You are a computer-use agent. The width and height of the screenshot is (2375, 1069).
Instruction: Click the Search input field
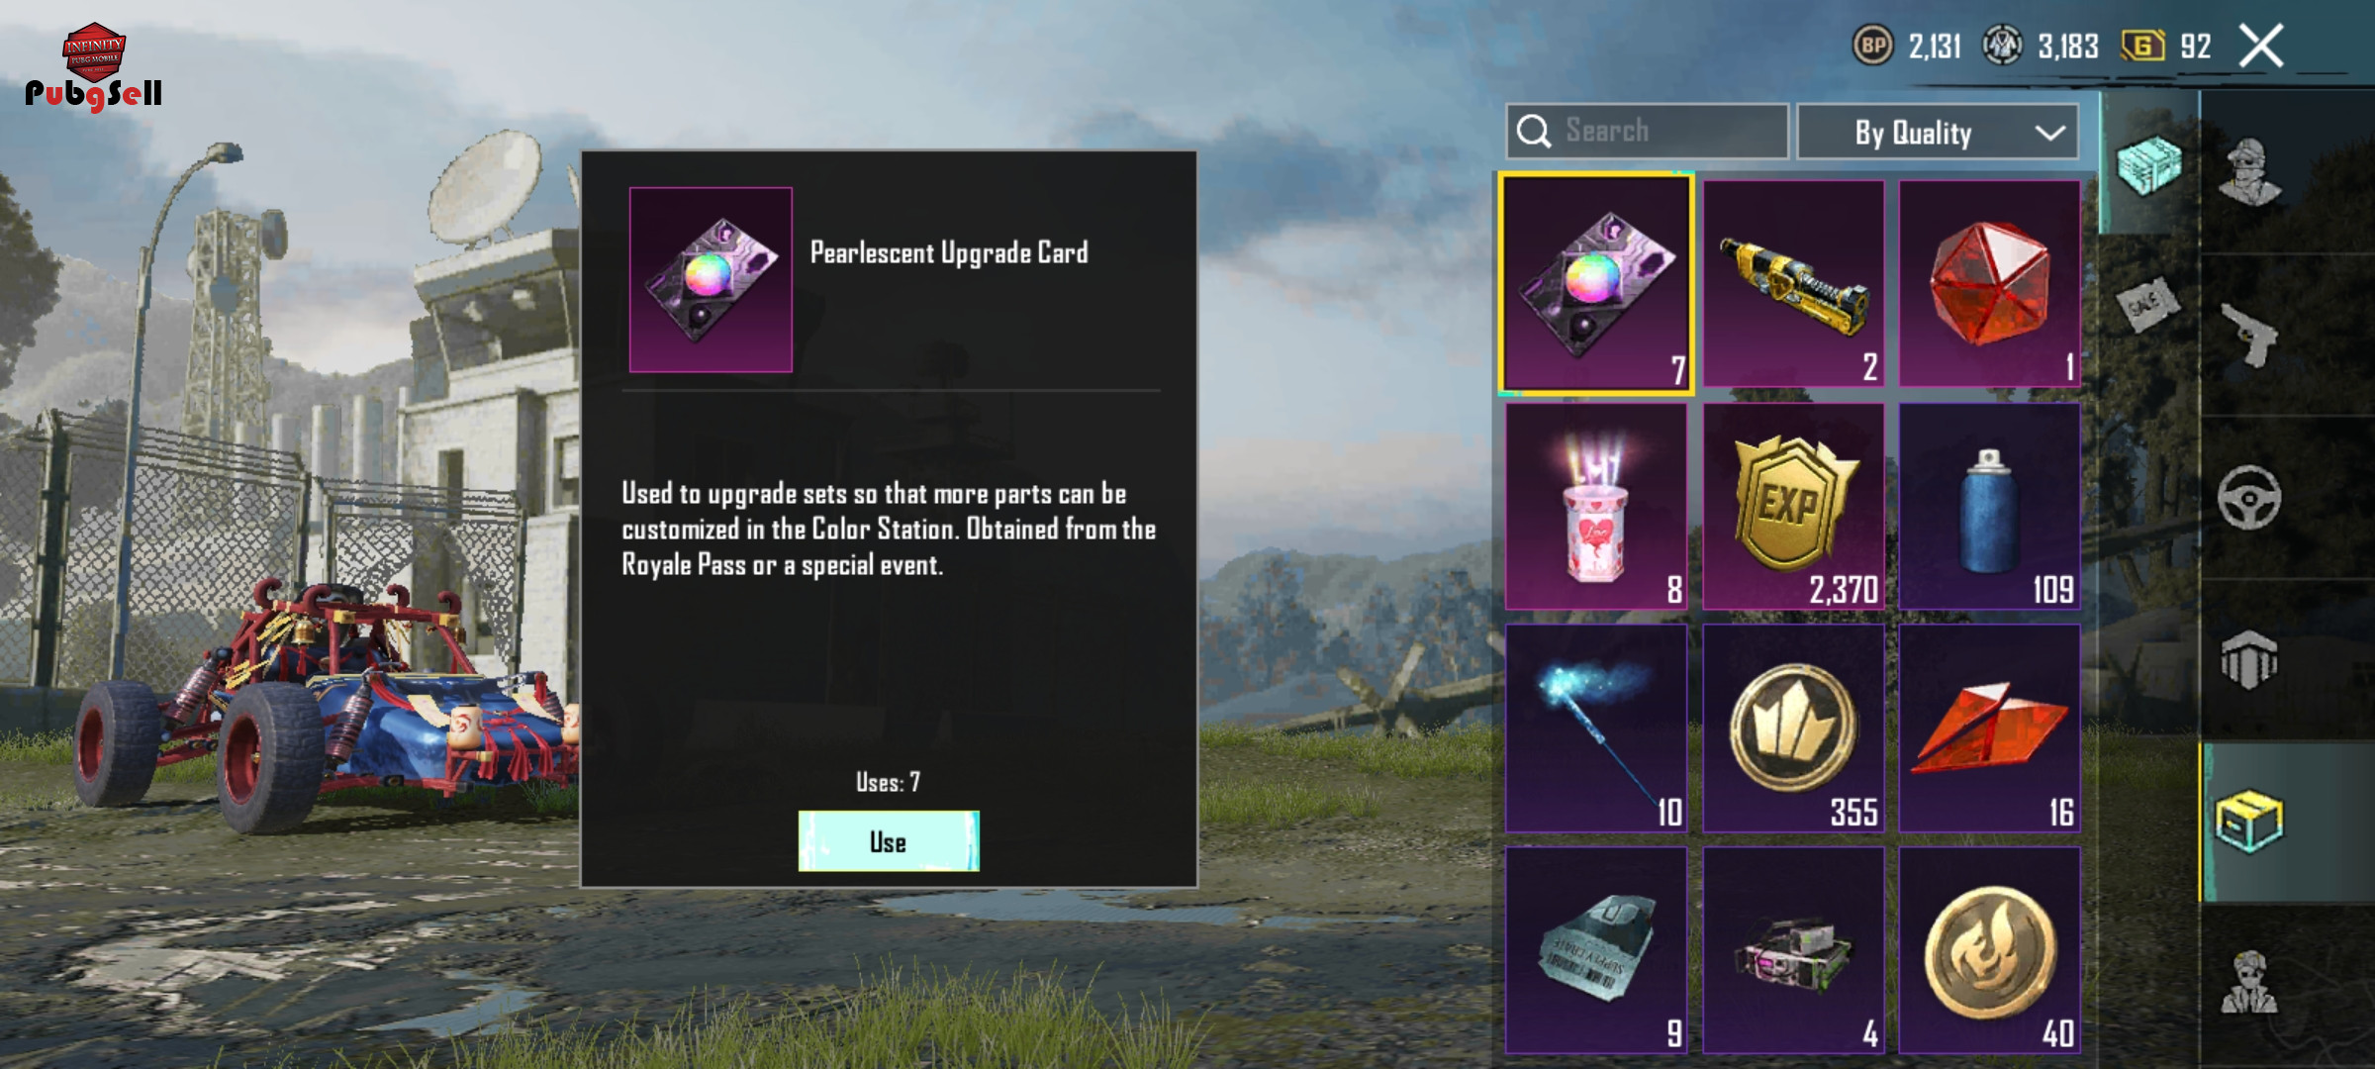pyautogui.click(x=1647, y=131)
